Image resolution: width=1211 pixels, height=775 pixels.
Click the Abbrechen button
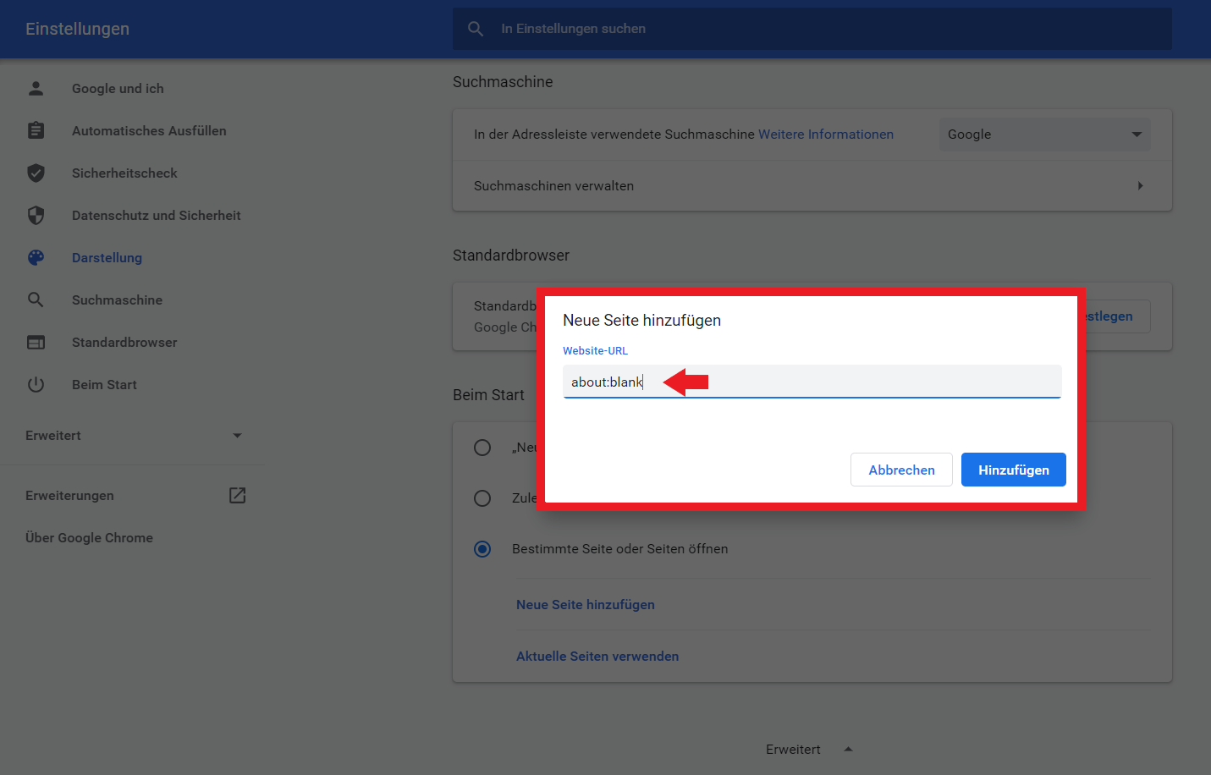pos(901,470)
